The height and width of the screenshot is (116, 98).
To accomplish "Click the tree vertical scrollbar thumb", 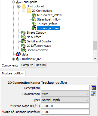I will point(95,45).
